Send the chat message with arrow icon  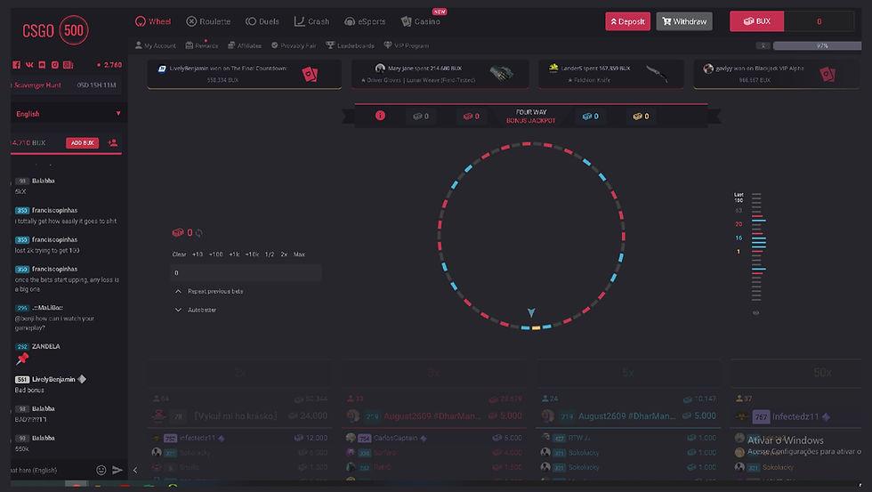(117, 471)
